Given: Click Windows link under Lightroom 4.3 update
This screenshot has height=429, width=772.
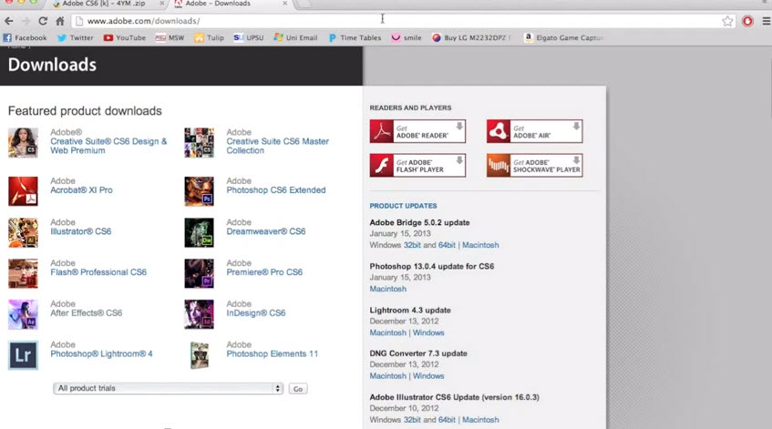Looking at the screenshot, I should coord(428,332).
